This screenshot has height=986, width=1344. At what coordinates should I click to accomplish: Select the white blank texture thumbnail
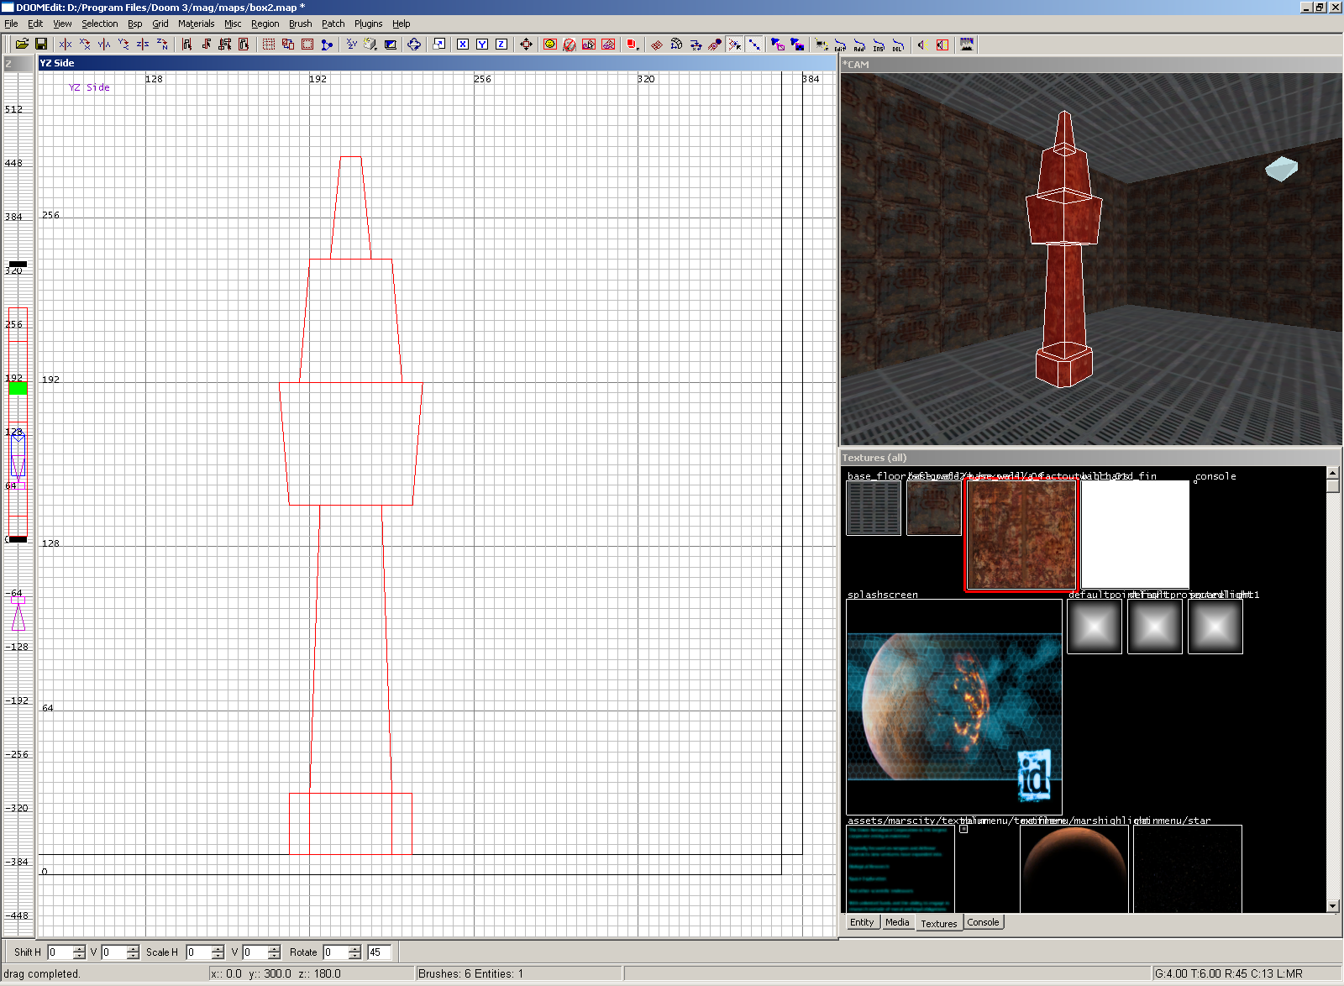point(1135,534)
